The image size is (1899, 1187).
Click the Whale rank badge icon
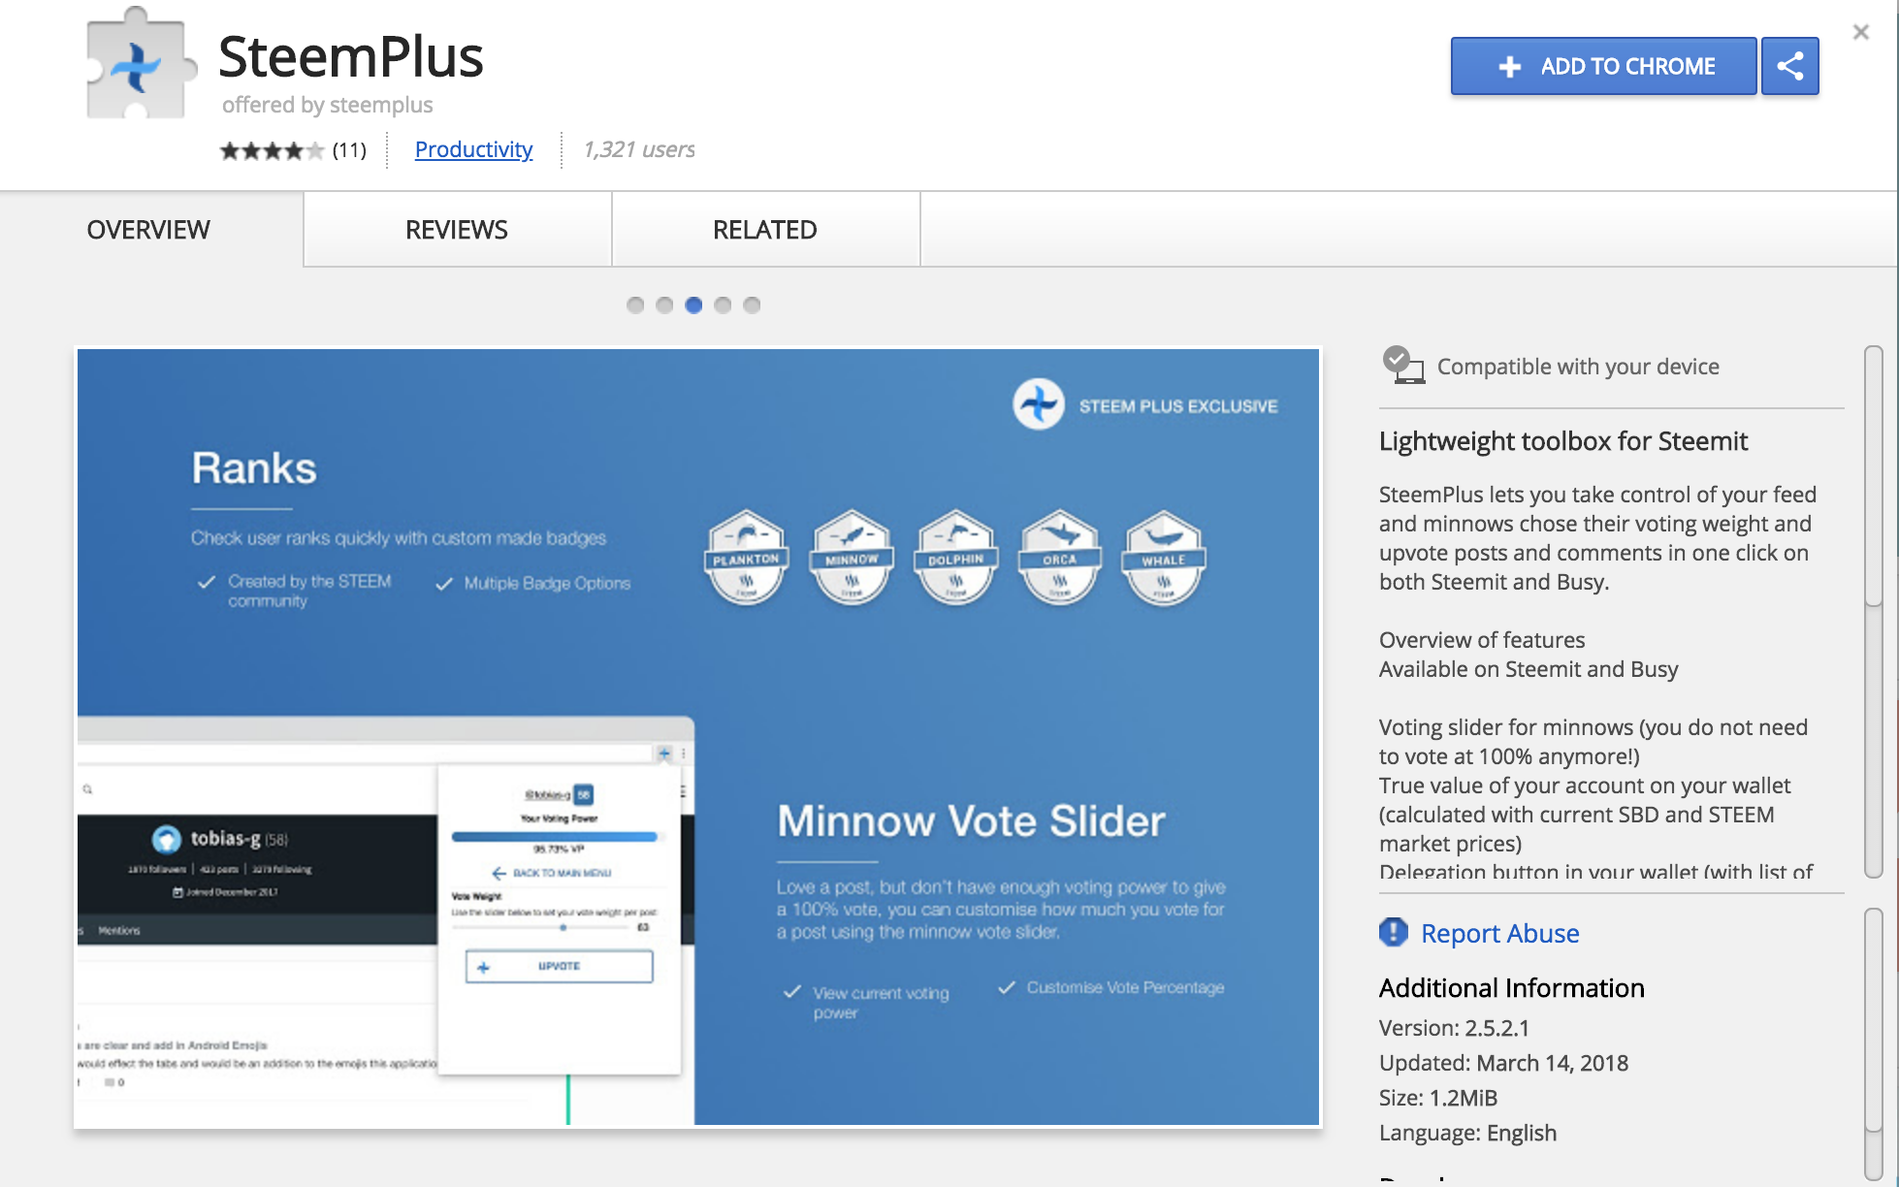coord(1165,553)
